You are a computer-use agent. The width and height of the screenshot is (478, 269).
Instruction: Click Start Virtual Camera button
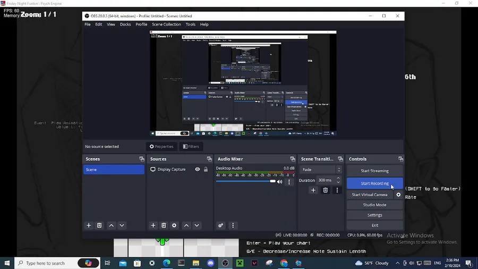(370, 195)
